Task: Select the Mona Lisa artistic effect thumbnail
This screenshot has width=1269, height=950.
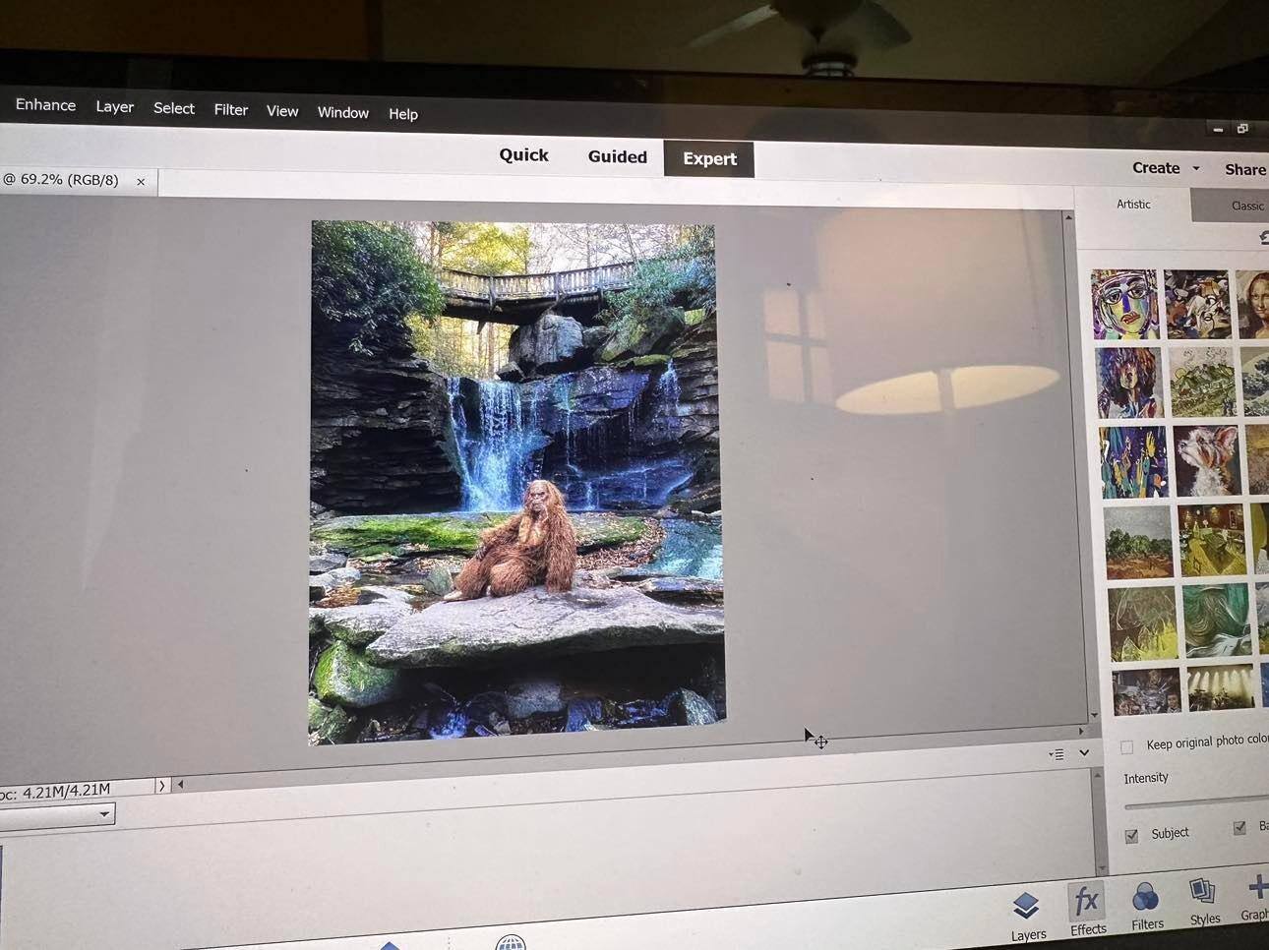Action: [1253, 304]
